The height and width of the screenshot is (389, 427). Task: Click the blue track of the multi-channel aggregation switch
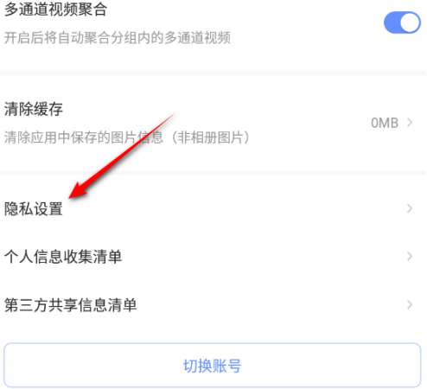tap(392, 22)
